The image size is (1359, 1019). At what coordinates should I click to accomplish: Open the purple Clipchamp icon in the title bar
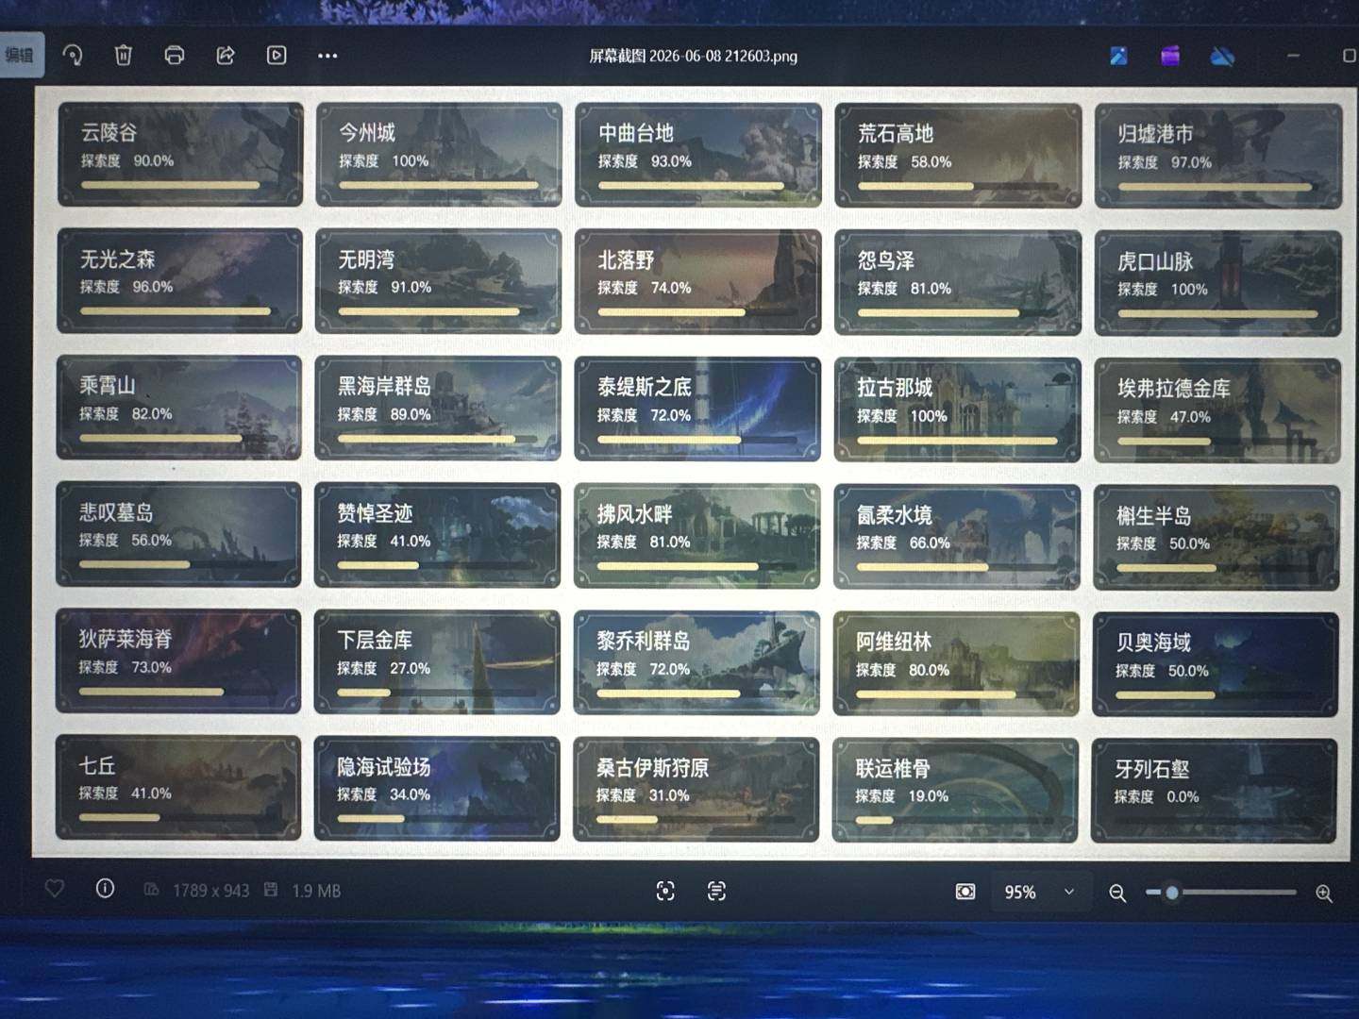[x=1170, y=56]
